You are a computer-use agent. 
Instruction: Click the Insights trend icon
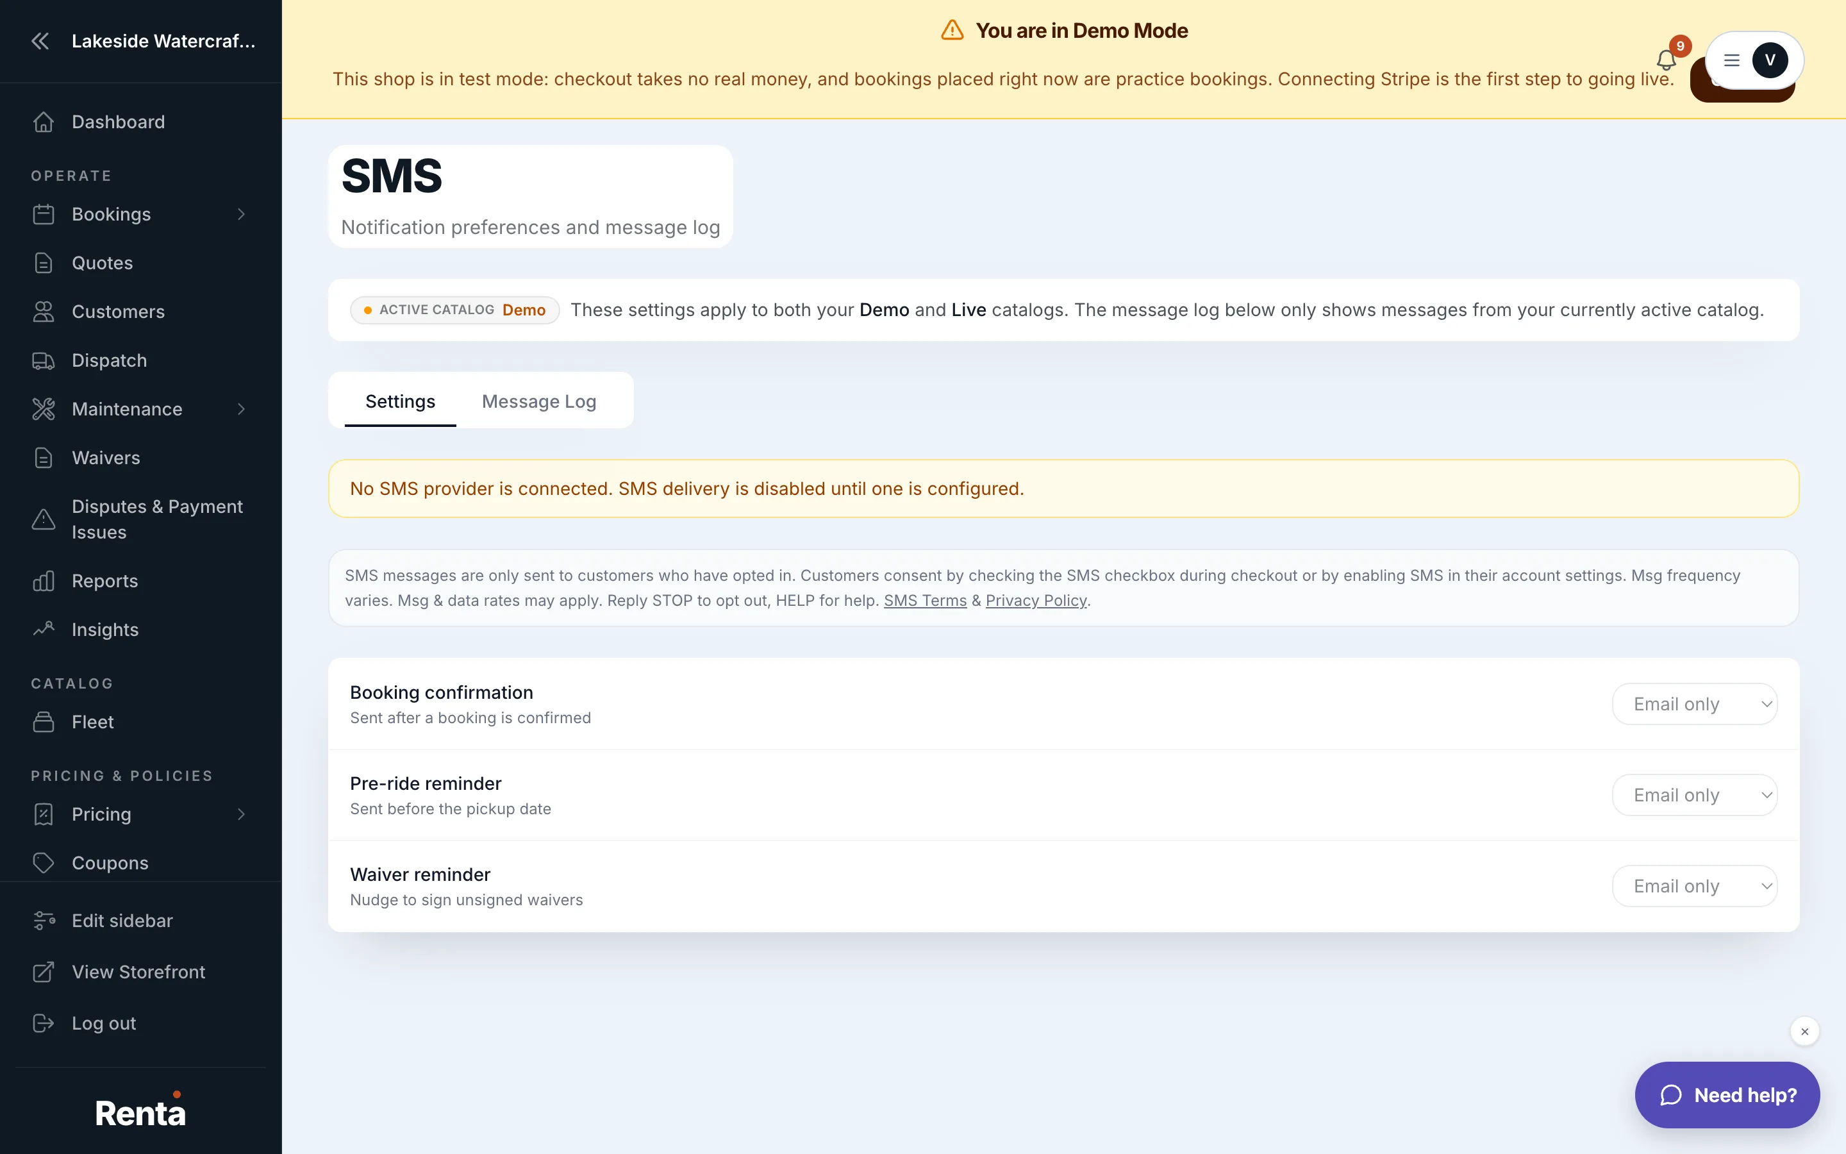coord(44,630)
